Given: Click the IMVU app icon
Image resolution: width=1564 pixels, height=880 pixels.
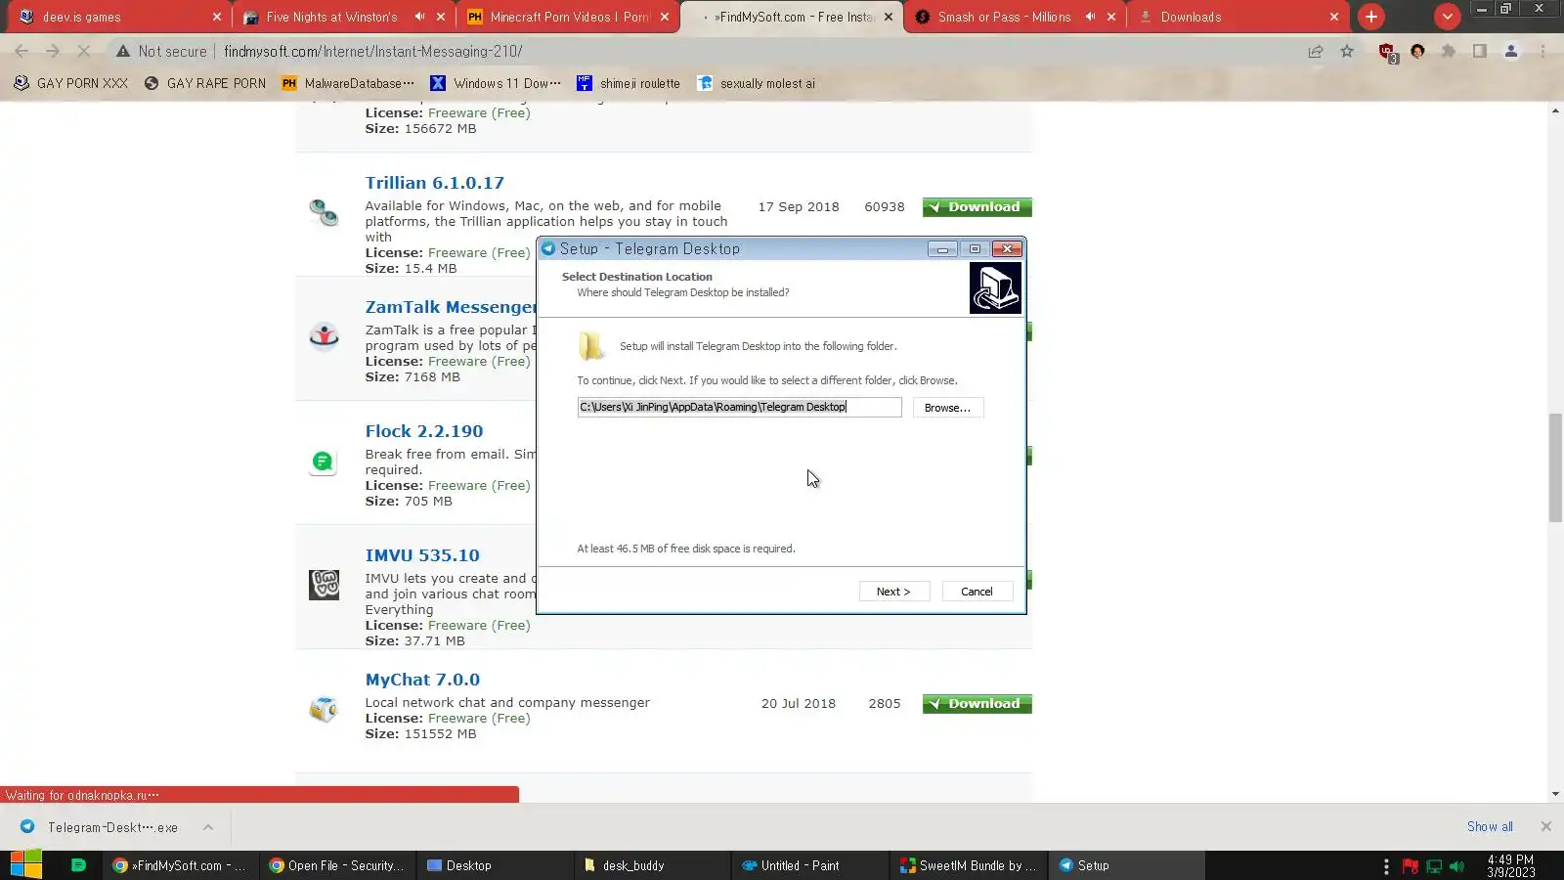Looking at the screenshot, I should tap(324, 585).
